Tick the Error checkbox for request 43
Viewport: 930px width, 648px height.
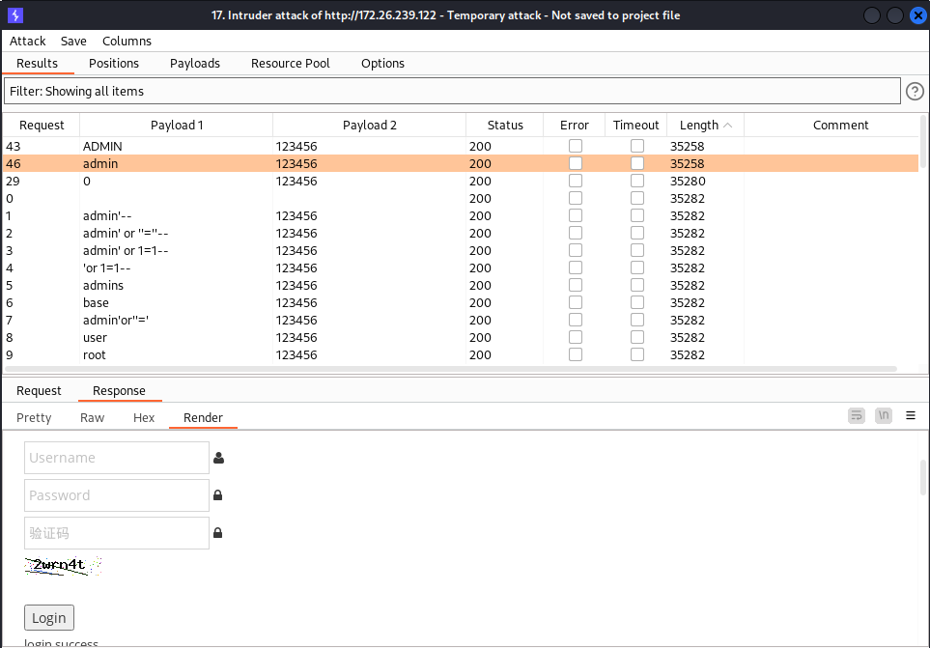pyautogui.click(x=576, y=146)
